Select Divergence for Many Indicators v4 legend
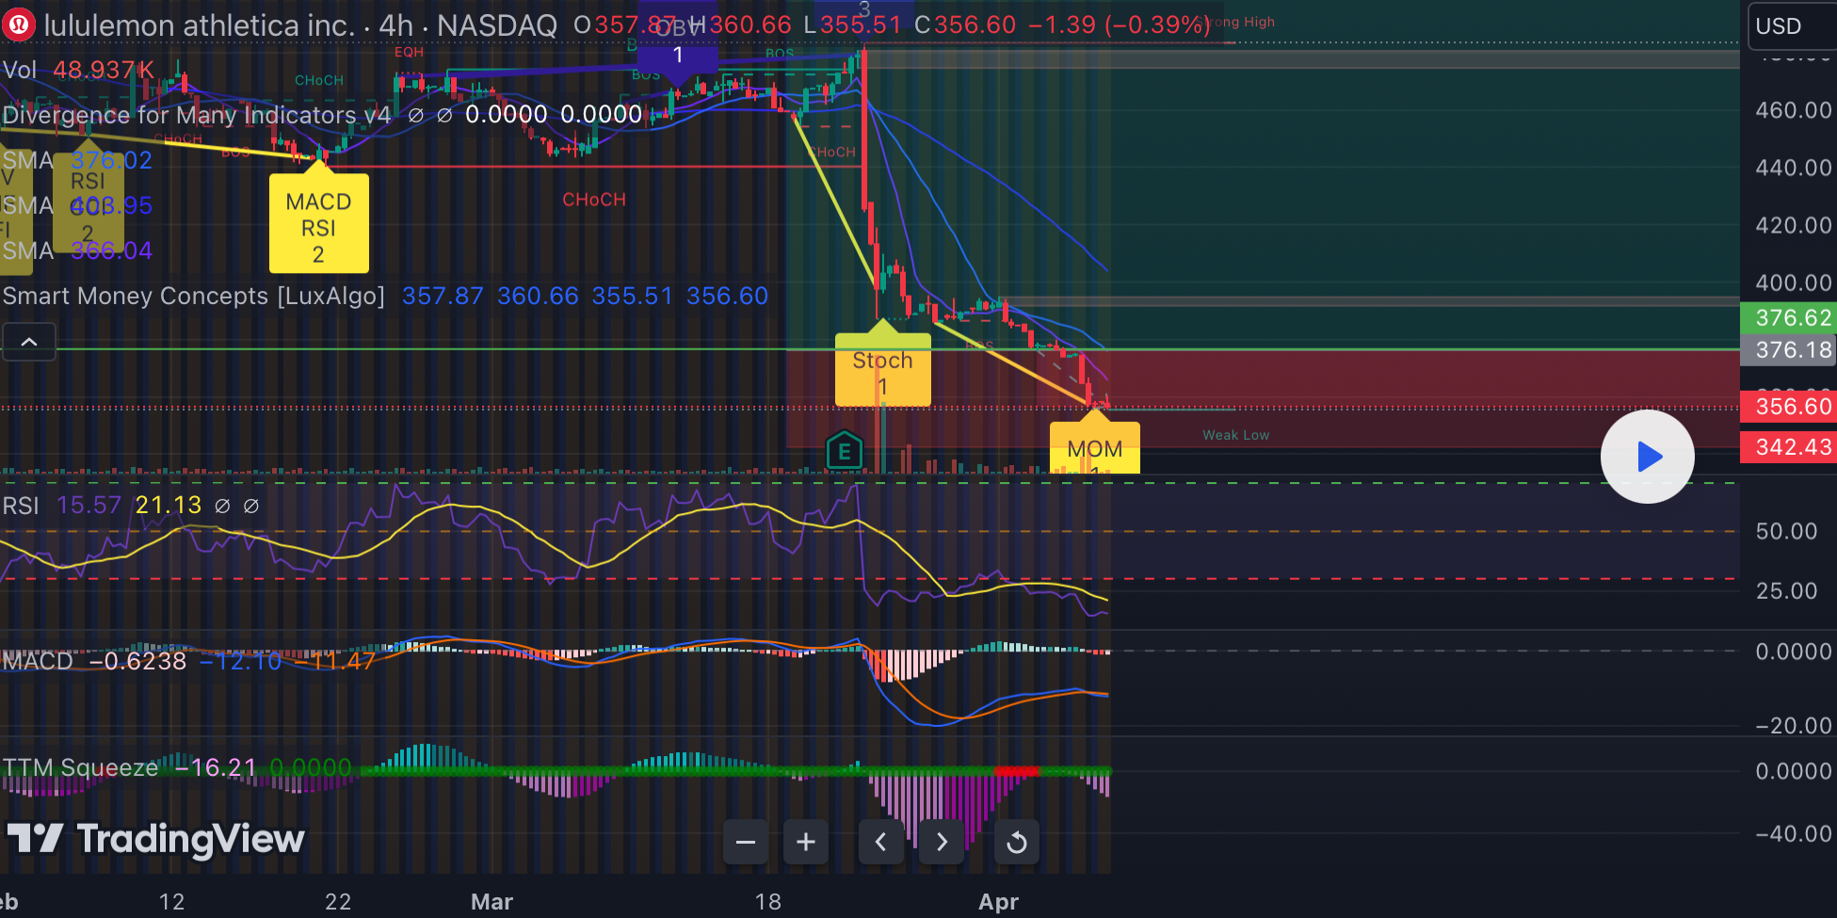Viewport: 1837px width, 918px height. pos(197,115)
